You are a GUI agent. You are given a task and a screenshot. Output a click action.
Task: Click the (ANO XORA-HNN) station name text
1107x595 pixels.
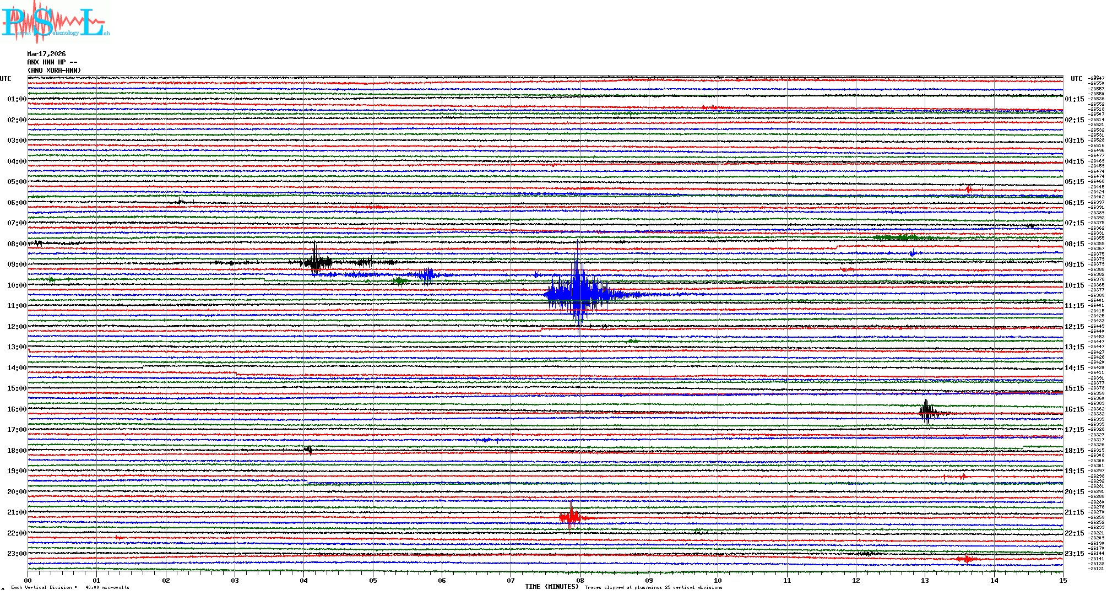[x=54, y=71]
